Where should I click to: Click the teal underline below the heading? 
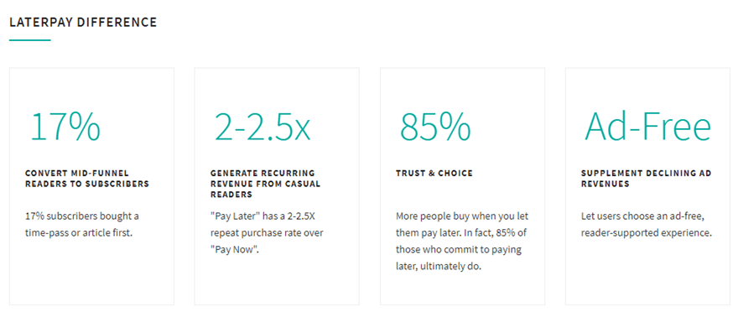[x=30, y=40]
